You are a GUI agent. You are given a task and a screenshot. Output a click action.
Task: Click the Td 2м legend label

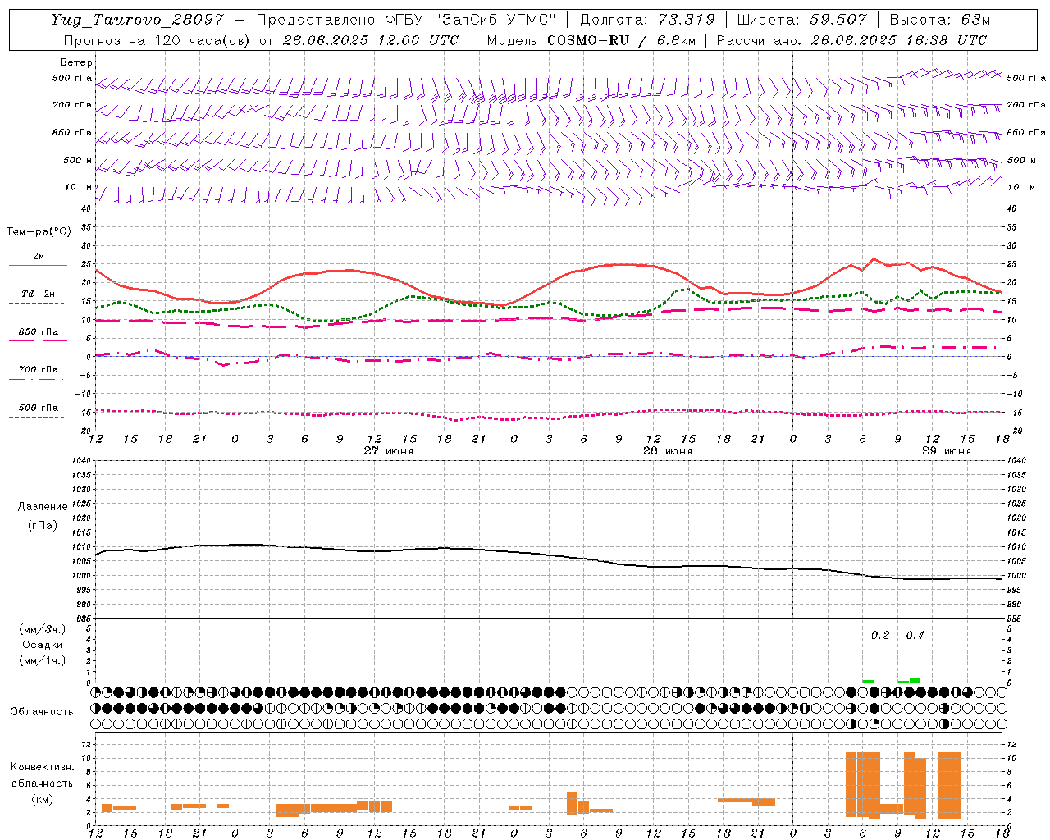[x=38, y=294]
